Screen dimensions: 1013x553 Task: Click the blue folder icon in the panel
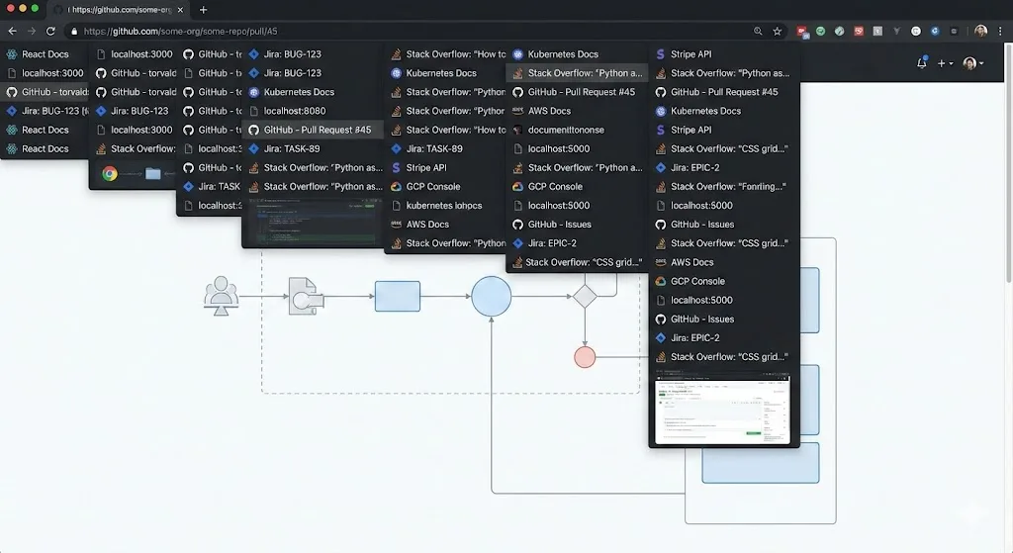(152, 173)
